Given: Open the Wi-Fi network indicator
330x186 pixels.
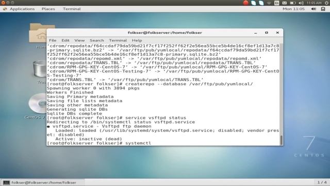Looking at the screenshot, I should pyautogui.click(x=269, y=3).
